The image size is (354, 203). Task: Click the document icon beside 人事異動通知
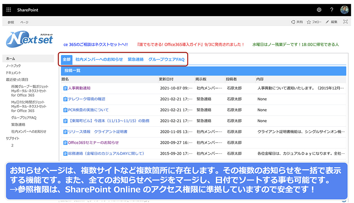pos(65,88)
